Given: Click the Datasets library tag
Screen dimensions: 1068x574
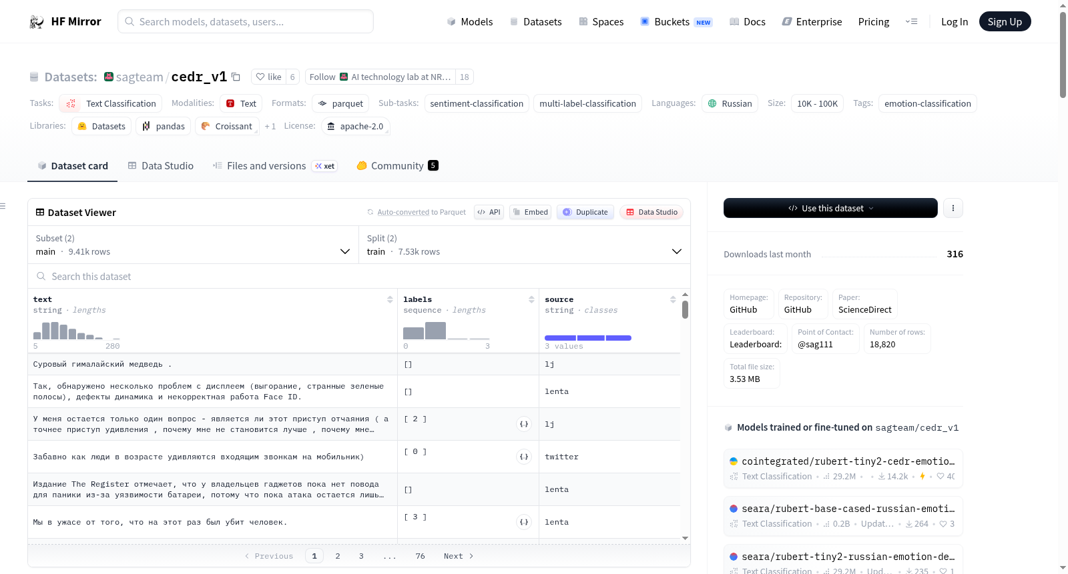Looking at the screenshot, I should point(101,126).
